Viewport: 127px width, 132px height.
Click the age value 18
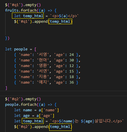coord(72,77)
